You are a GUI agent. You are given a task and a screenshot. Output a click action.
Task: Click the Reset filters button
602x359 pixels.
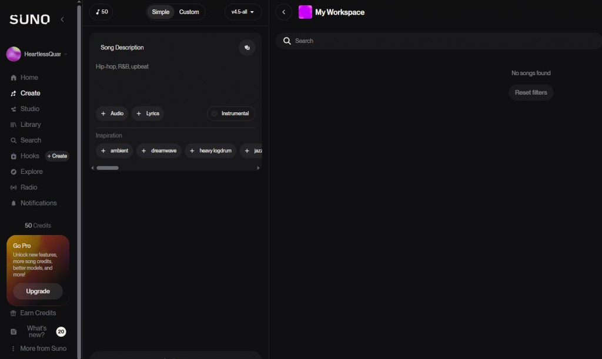click(x=531, y=92)
